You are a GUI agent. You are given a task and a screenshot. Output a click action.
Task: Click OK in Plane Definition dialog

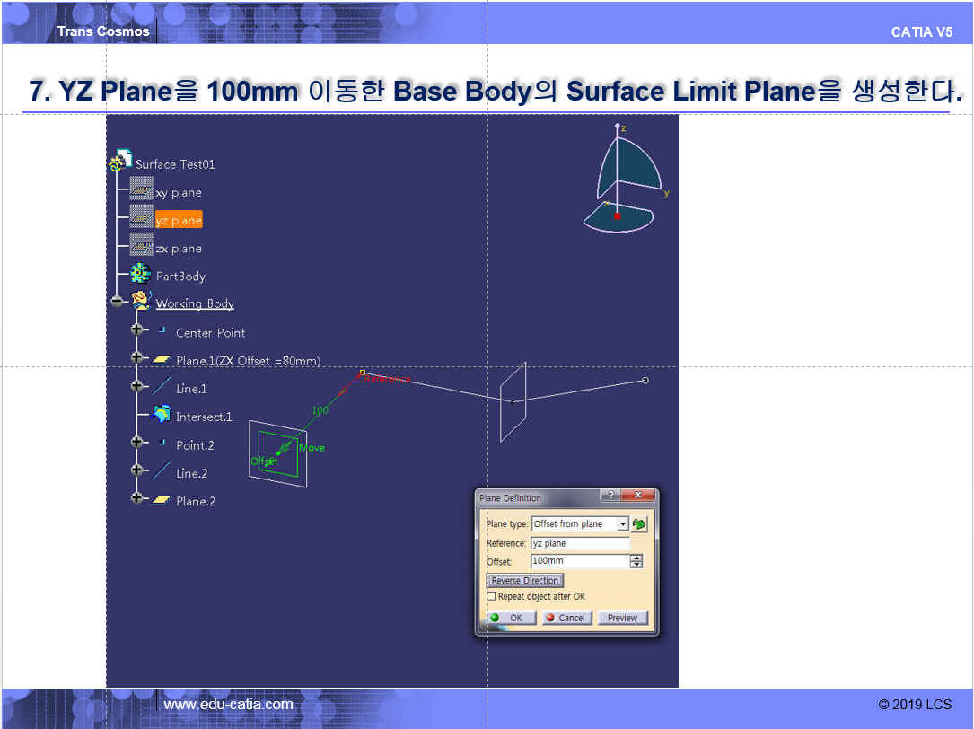[x=511, y=618]
